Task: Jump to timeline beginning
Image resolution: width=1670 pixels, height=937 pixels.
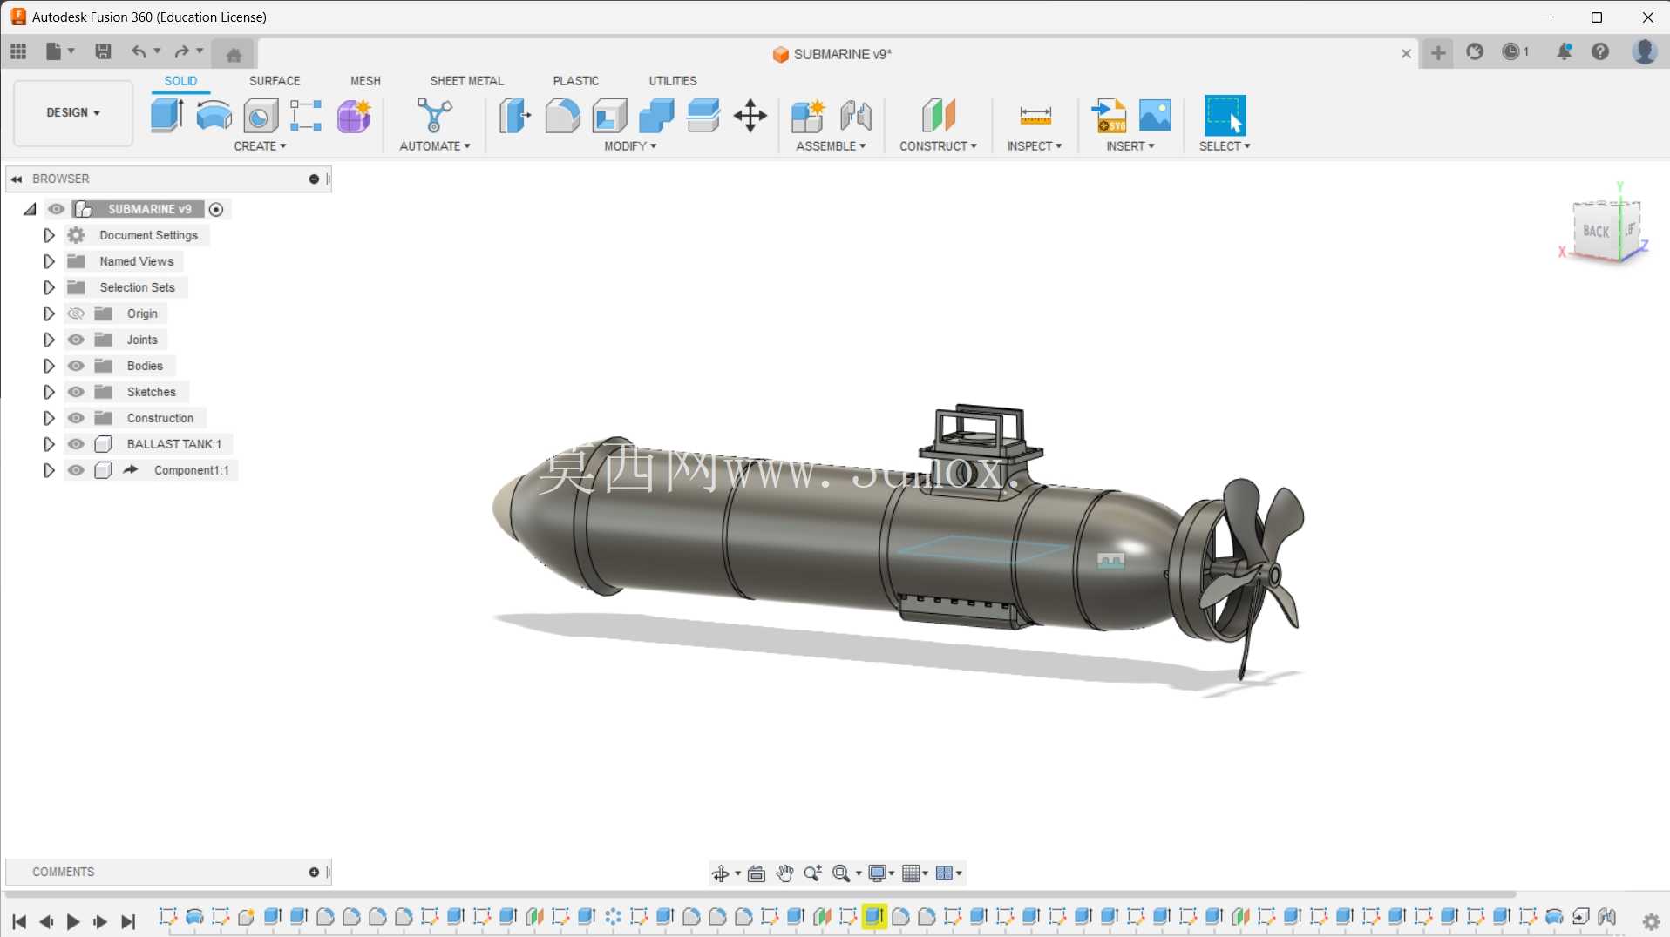Action: click(19, 921)
